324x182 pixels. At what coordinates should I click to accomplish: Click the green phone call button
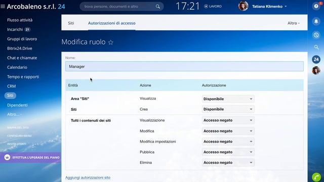[x=316, y=177]
